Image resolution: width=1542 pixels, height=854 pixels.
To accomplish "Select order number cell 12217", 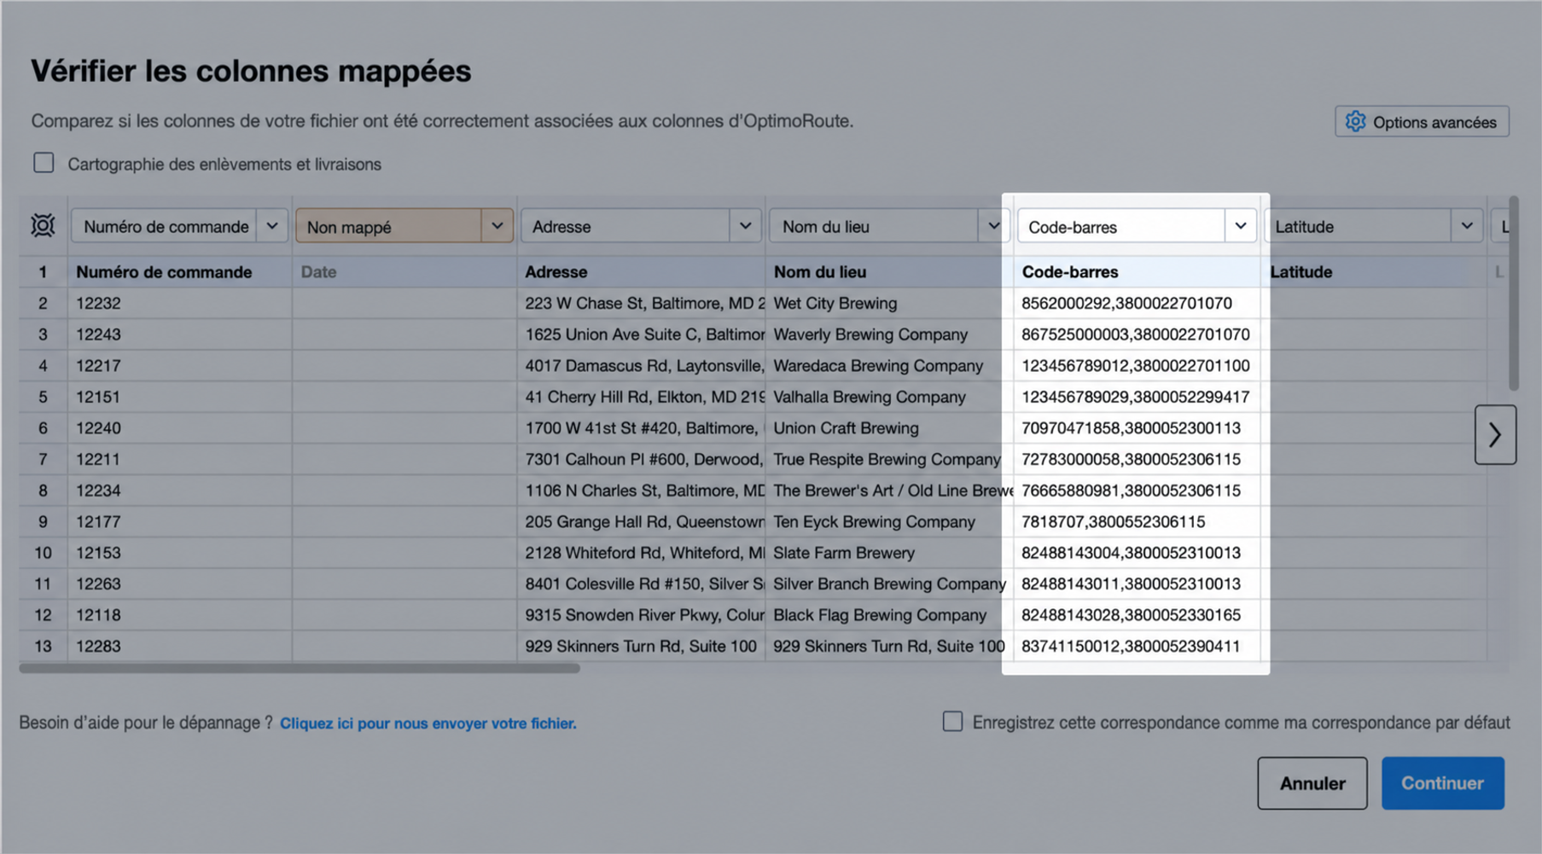I will [x=180, y=365].
